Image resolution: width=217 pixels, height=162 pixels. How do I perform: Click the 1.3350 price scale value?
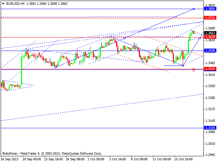tap(210, 86)
